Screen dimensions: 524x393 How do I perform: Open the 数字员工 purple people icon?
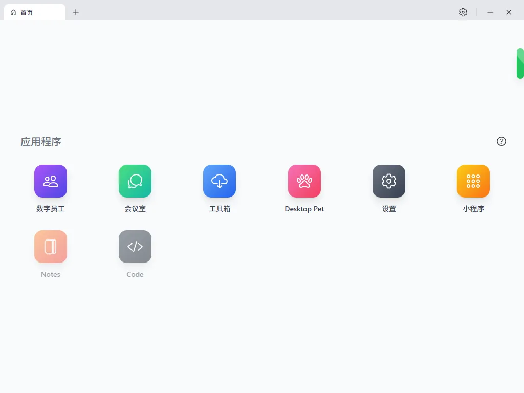pyautogui.click(x=51, y=181)
